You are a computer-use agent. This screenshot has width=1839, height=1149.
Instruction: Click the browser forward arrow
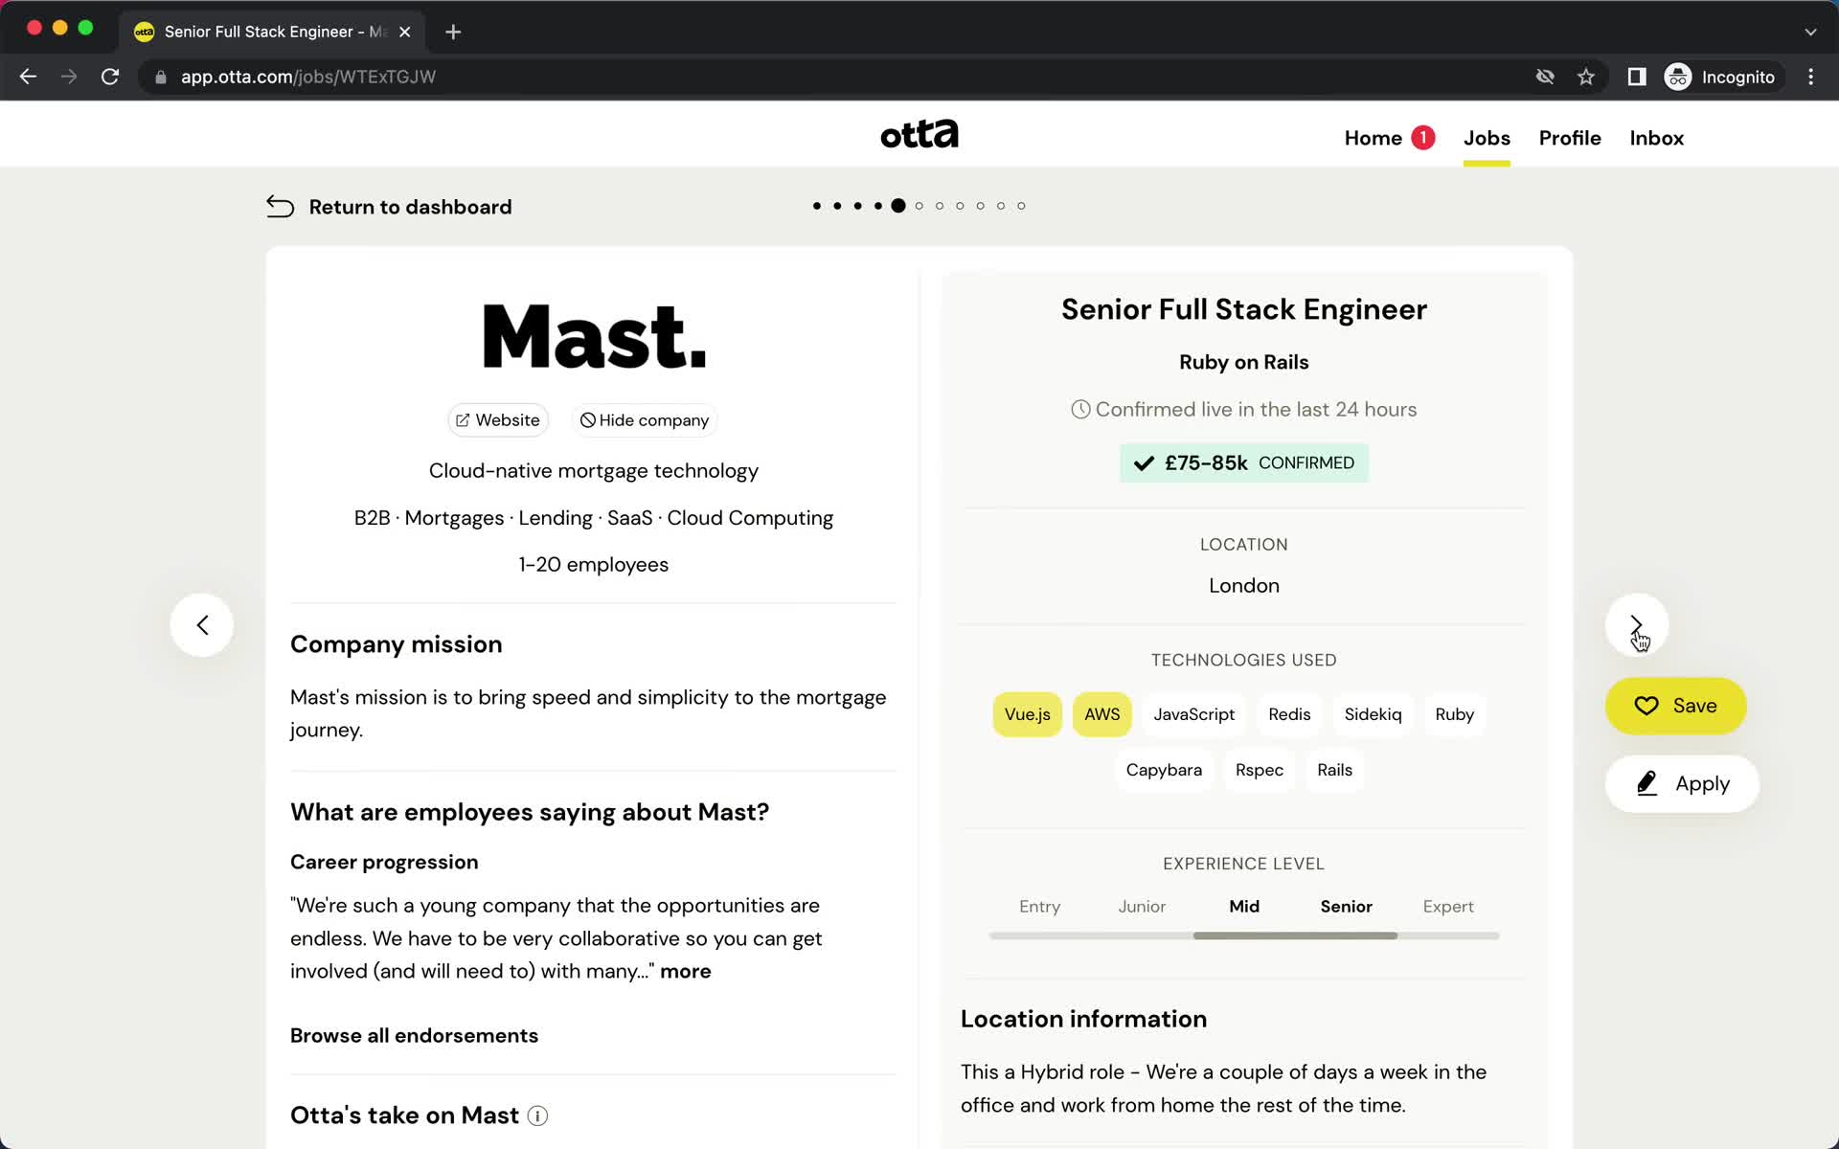point(69,77)
